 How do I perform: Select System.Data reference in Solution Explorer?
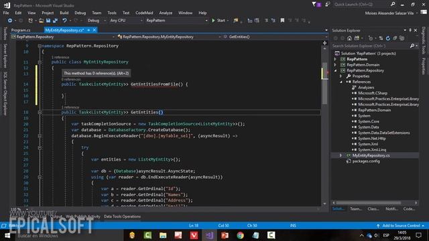pos(368,127)
